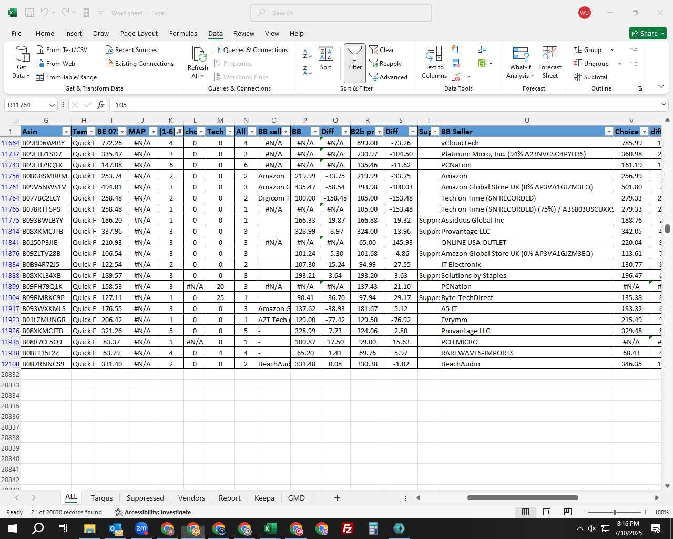Viewport: 673px width, 539px height.
Task: Open Manage Data Model green icon
Action: [482, 63]
